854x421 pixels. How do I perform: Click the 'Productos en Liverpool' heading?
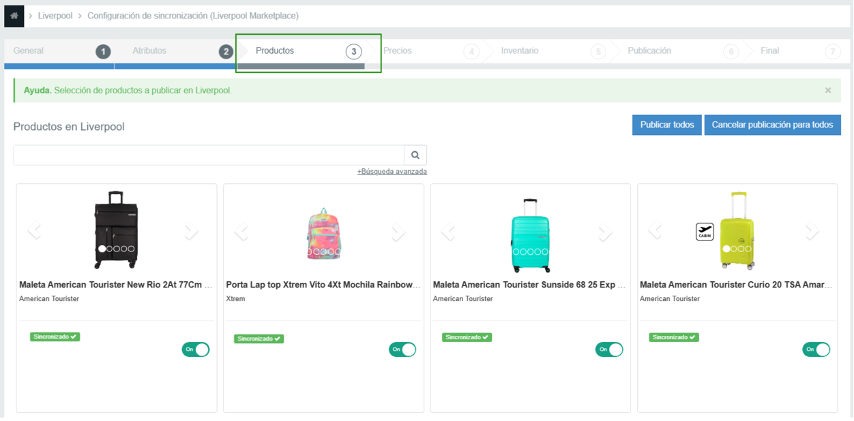tap(69, 127)
